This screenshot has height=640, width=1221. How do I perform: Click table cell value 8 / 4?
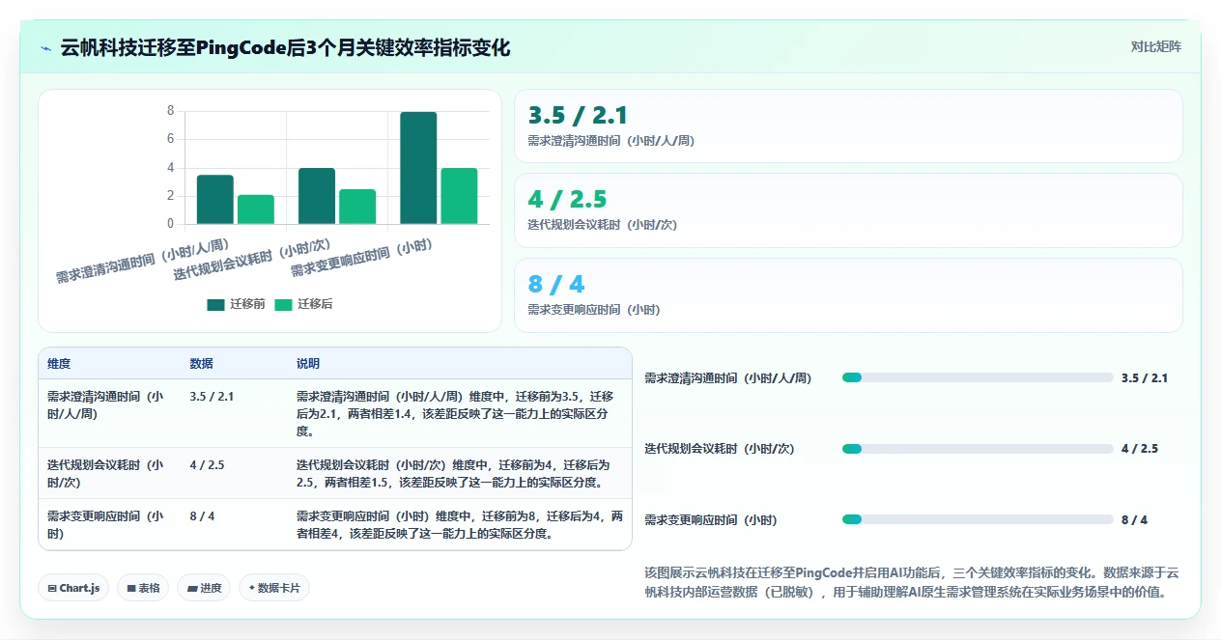202,516
